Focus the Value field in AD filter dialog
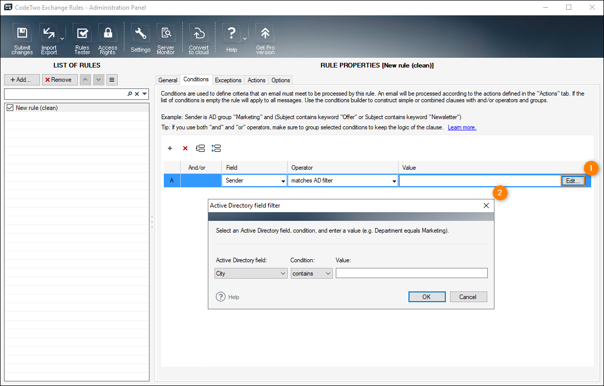 pyautogui.click(x=412, y=273)
